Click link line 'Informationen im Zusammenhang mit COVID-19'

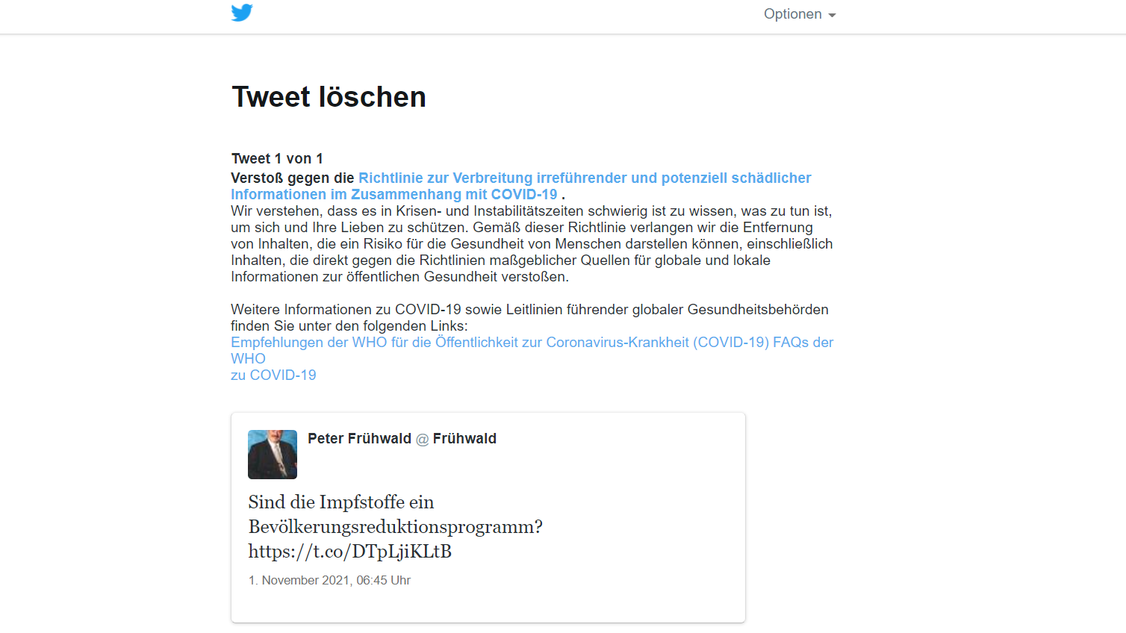coord(394,194)
